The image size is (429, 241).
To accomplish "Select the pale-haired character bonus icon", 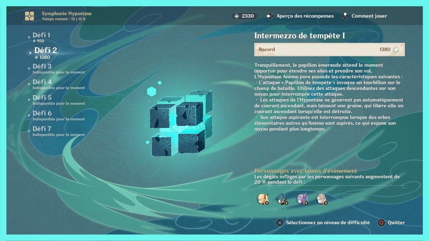I will click(x=321, y=199).
